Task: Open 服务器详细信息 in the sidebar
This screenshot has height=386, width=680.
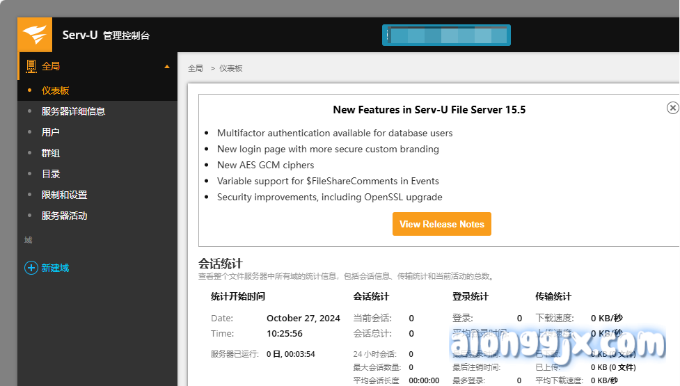Action: pos(73,111)
